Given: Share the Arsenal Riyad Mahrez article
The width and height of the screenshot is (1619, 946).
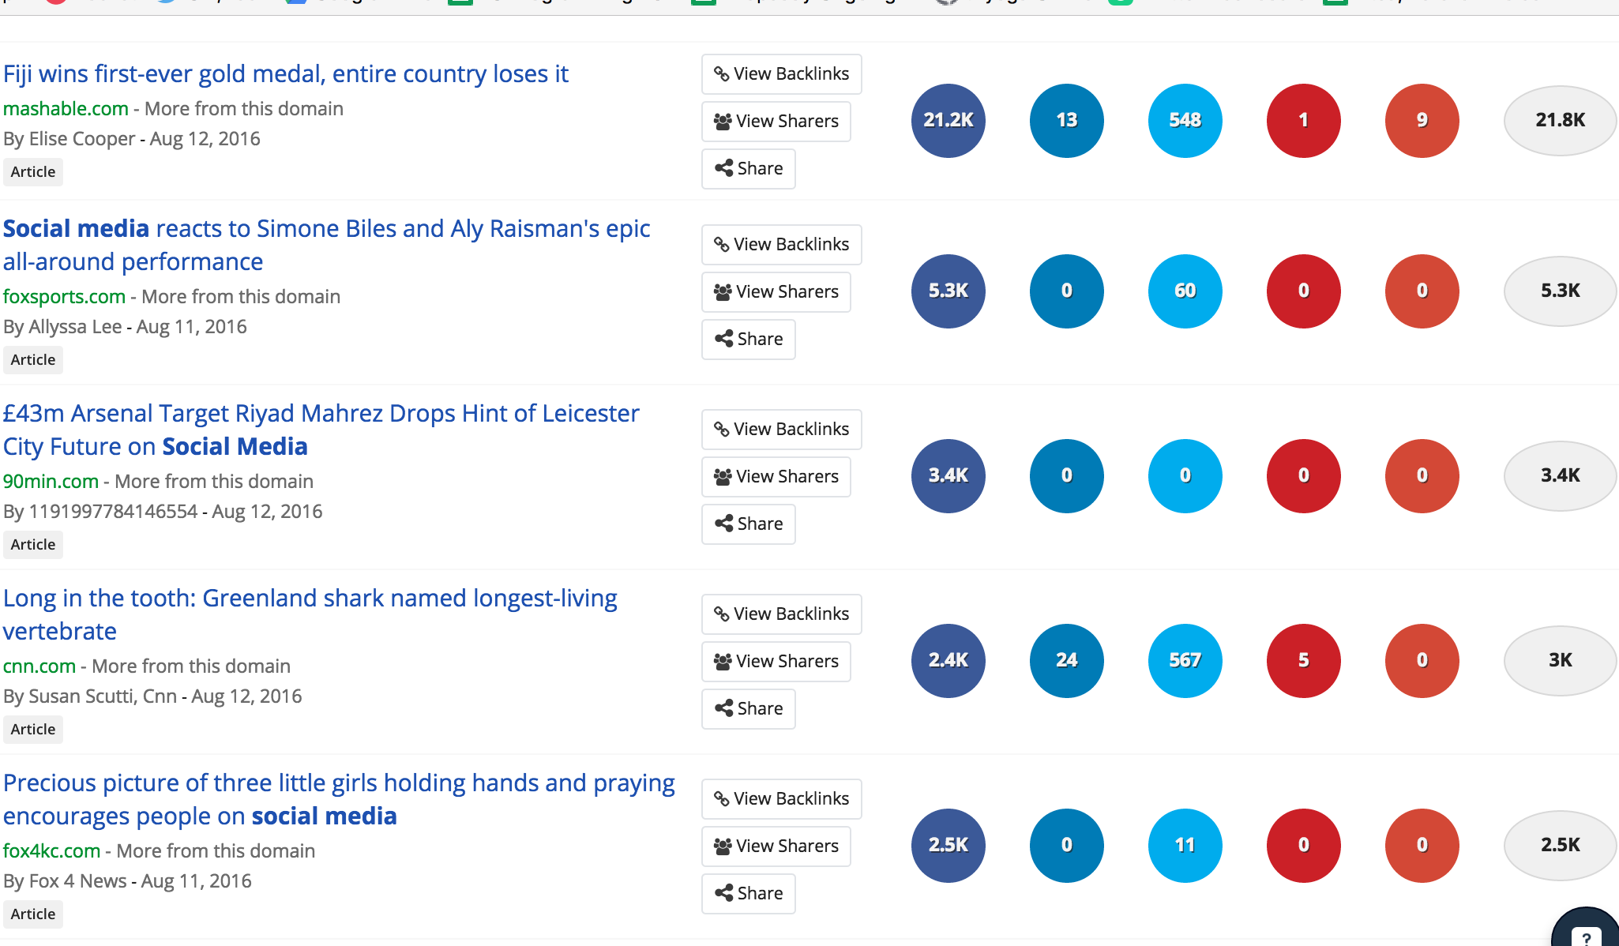Looking at the screenshot, I should click(748, 524).
